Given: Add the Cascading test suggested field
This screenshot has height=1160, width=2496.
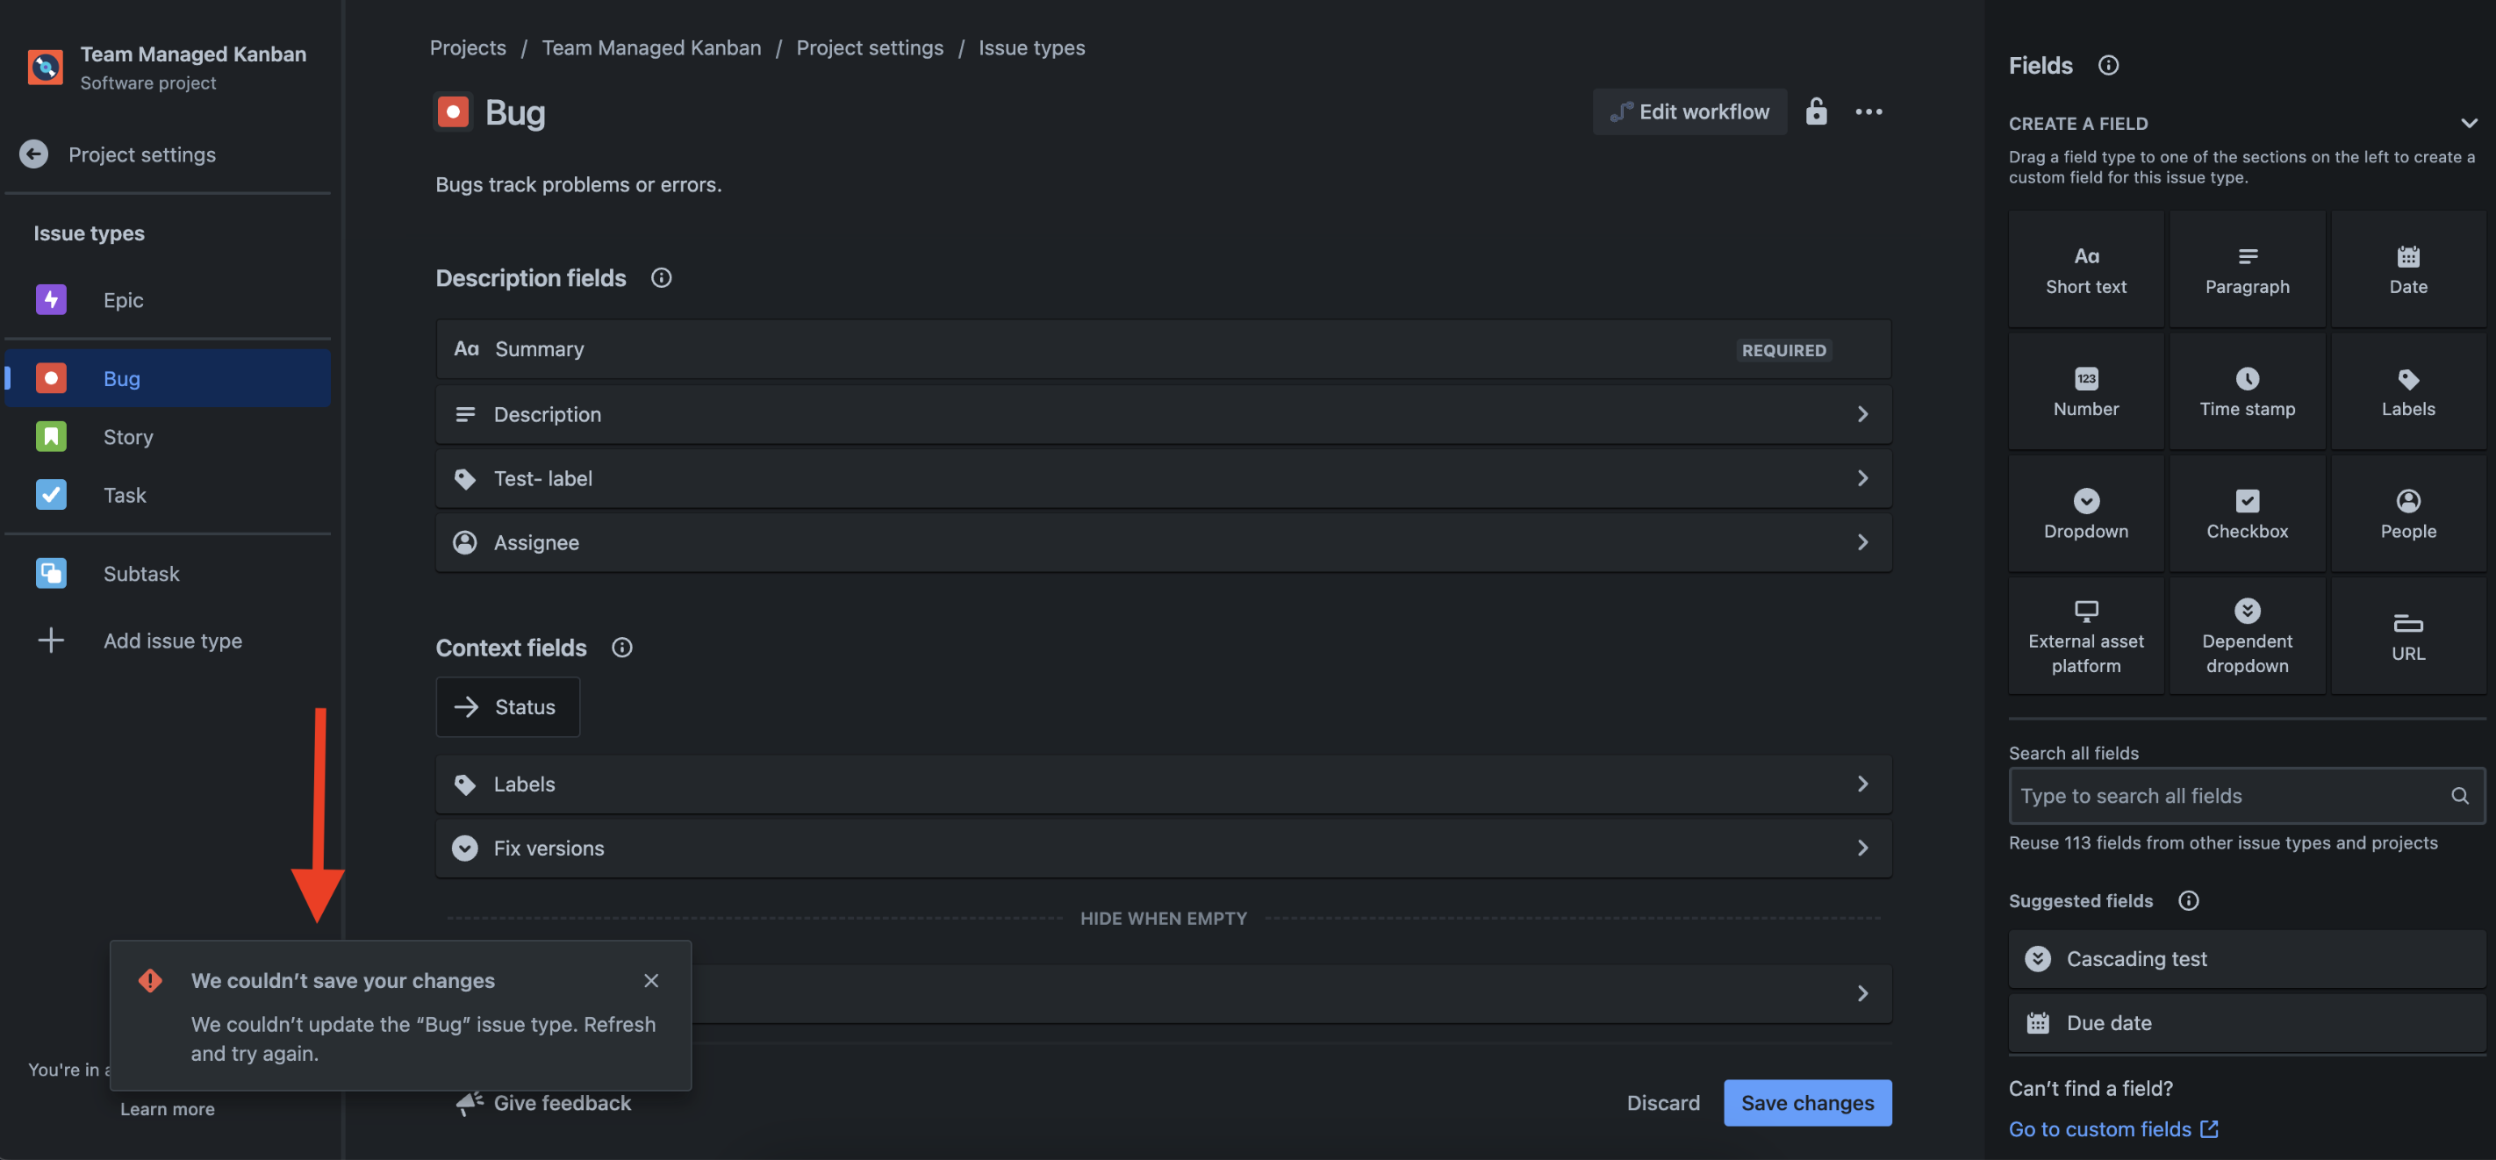Looking at the screenshot, I should click(2246, 958).
